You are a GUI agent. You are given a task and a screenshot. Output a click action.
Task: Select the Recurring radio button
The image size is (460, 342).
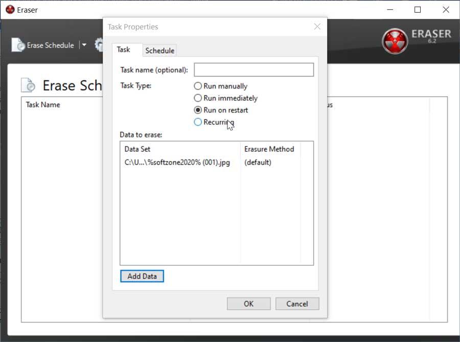(x=198, y=122)
